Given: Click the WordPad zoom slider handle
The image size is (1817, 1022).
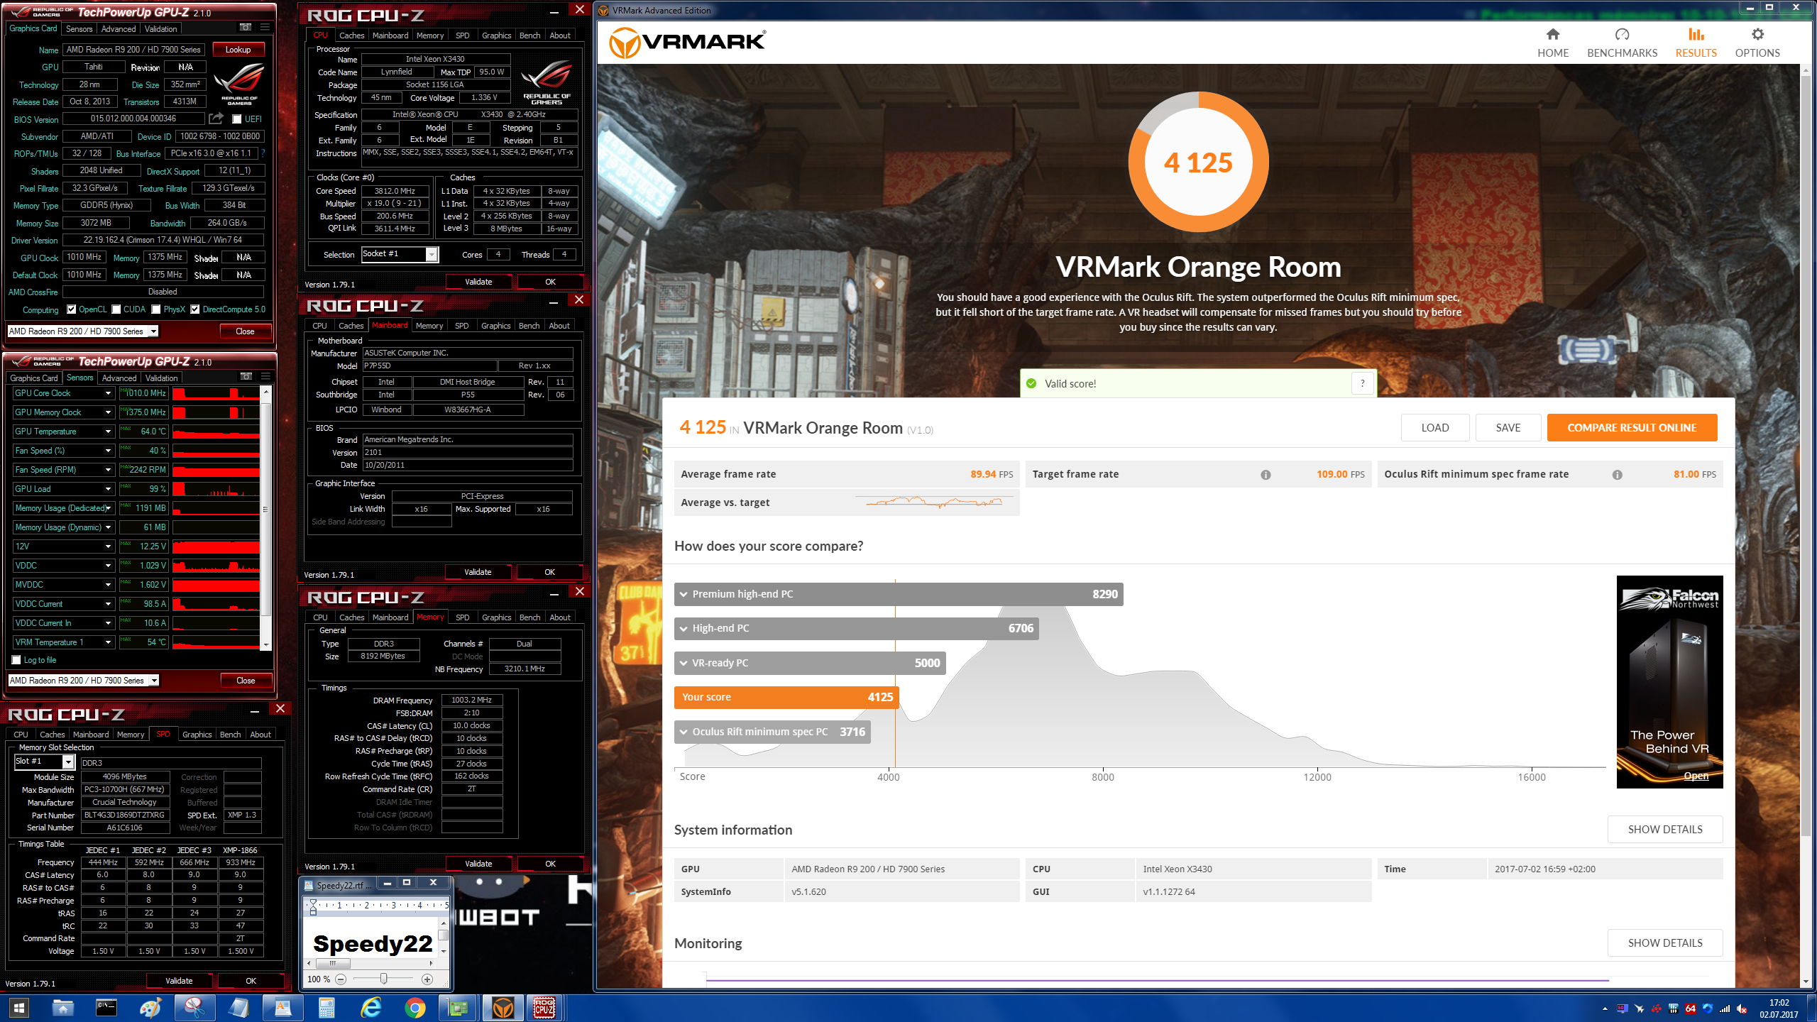Looking at the screenshot, I should (383, 979).
